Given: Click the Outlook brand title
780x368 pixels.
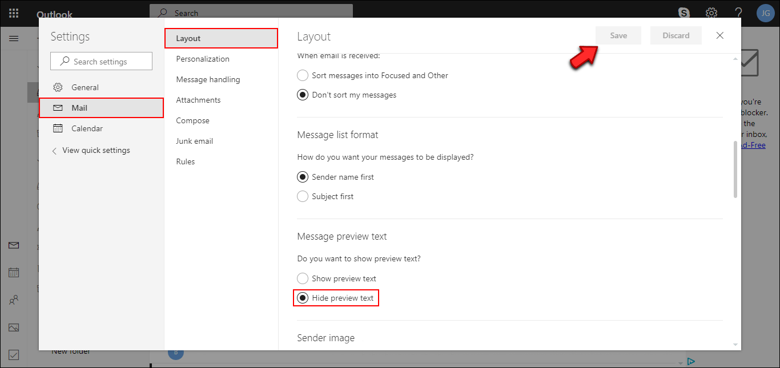Looking at the screenshot, I should [x=54, y=14].
